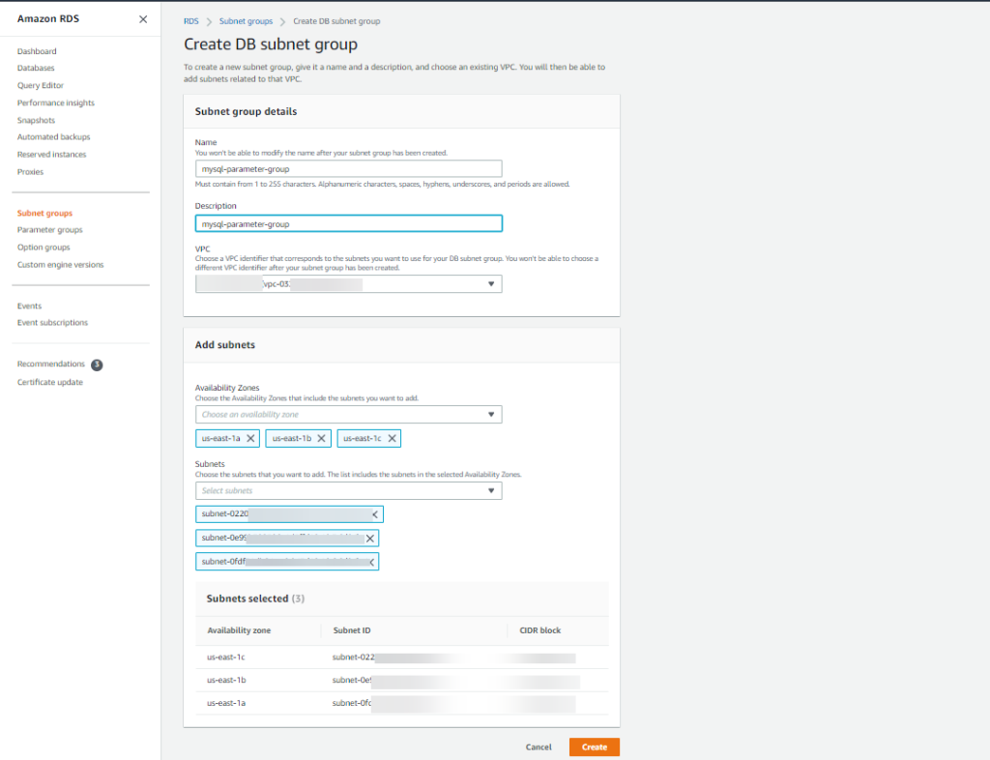Open Parameter groups in the sidebar
The width and height of the screenshot is (990, 760).
click(50, 230)
